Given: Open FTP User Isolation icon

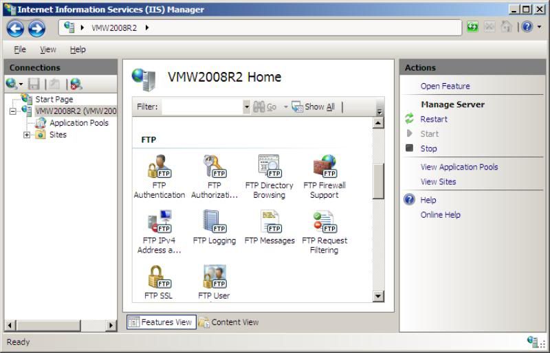Looking at the screenshot, I should (214, 277).
